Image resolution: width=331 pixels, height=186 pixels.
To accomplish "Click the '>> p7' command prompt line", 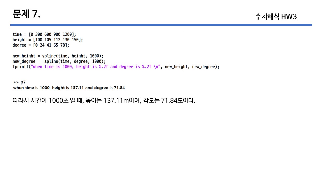I will click(x=19, y=82).
